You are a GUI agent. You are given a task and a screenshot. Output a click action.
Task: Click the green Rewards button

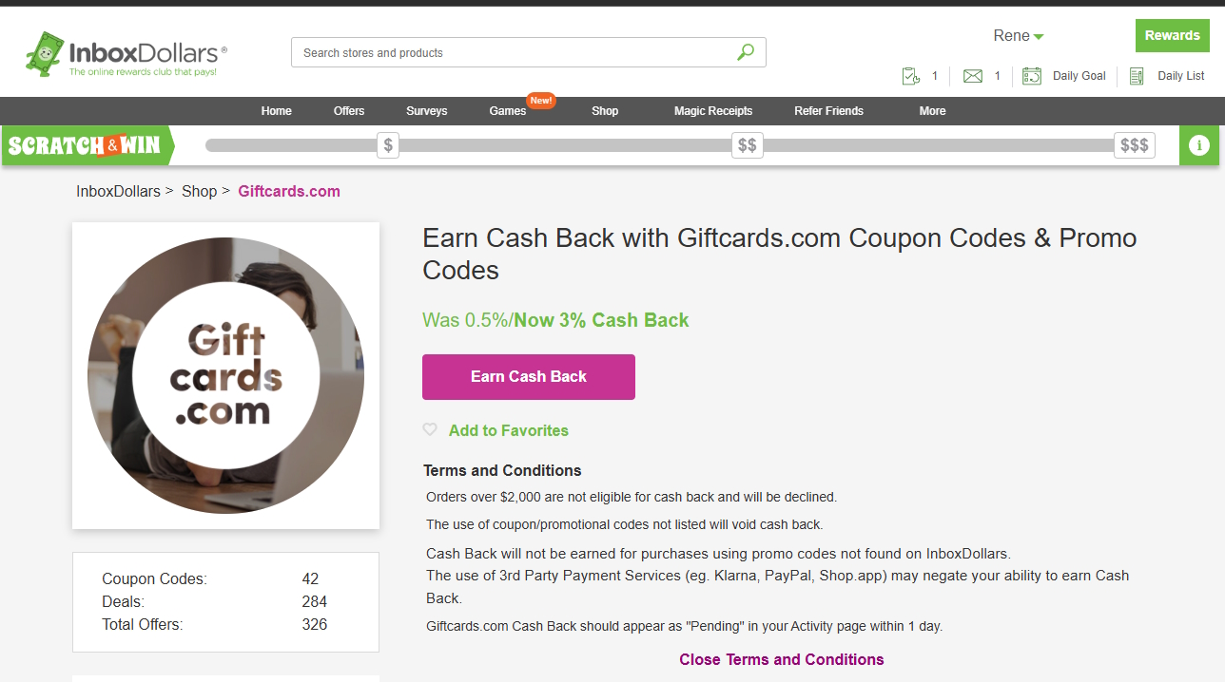[1172, 36]
